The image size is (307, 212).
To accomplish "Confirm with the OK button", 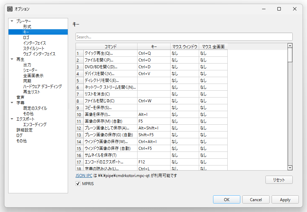I will click(x=227, y=199).
